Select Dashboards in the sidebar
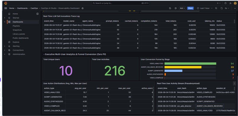 18,22
